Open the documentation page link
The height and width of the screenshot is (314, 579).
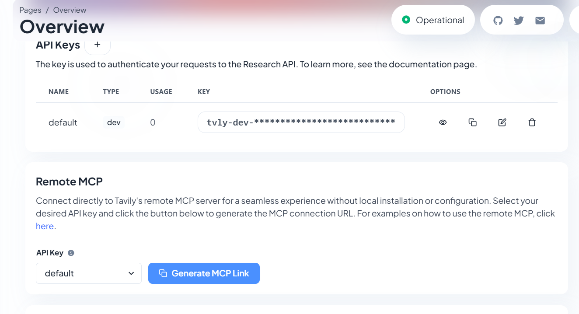[420, 64]
